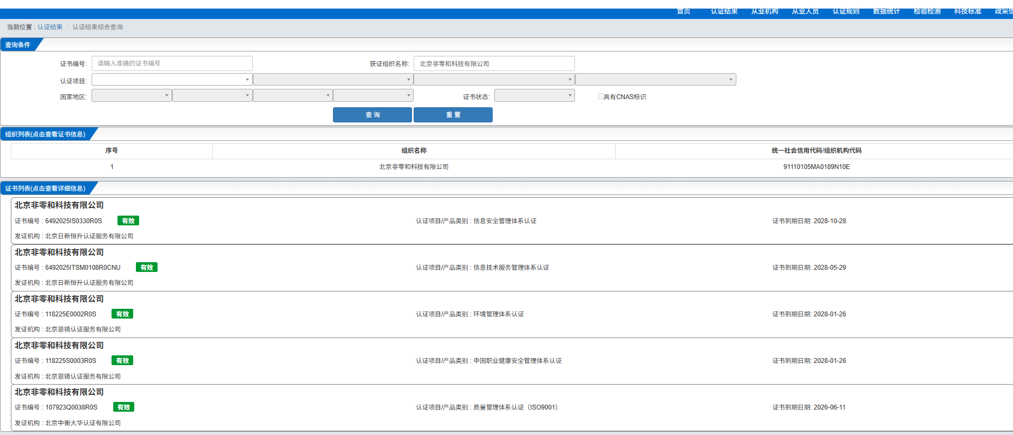Switch to 数据统计 in the top navigation
The image size is (1013, 435).
click(x=886, y=11)
